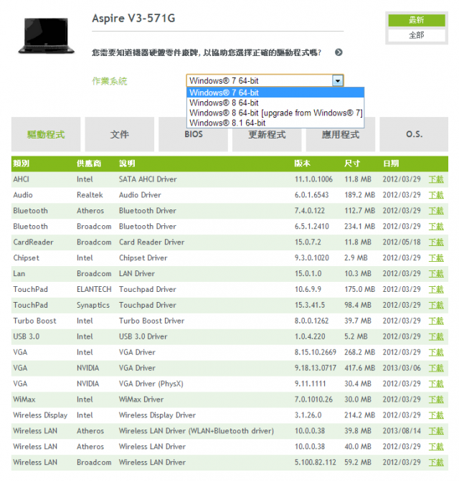
Task: Click version 8.15.10.2669 cell
Action: point(316,352)
